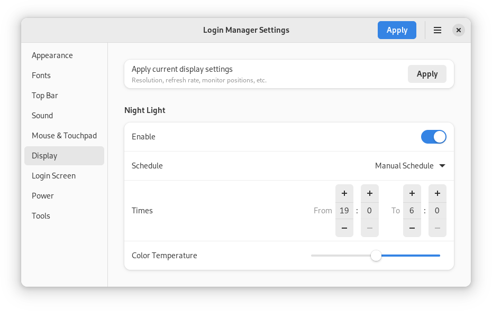The image size is (492, 311).
Task: Click the blue Apply button in header
Action: (397, 30)
